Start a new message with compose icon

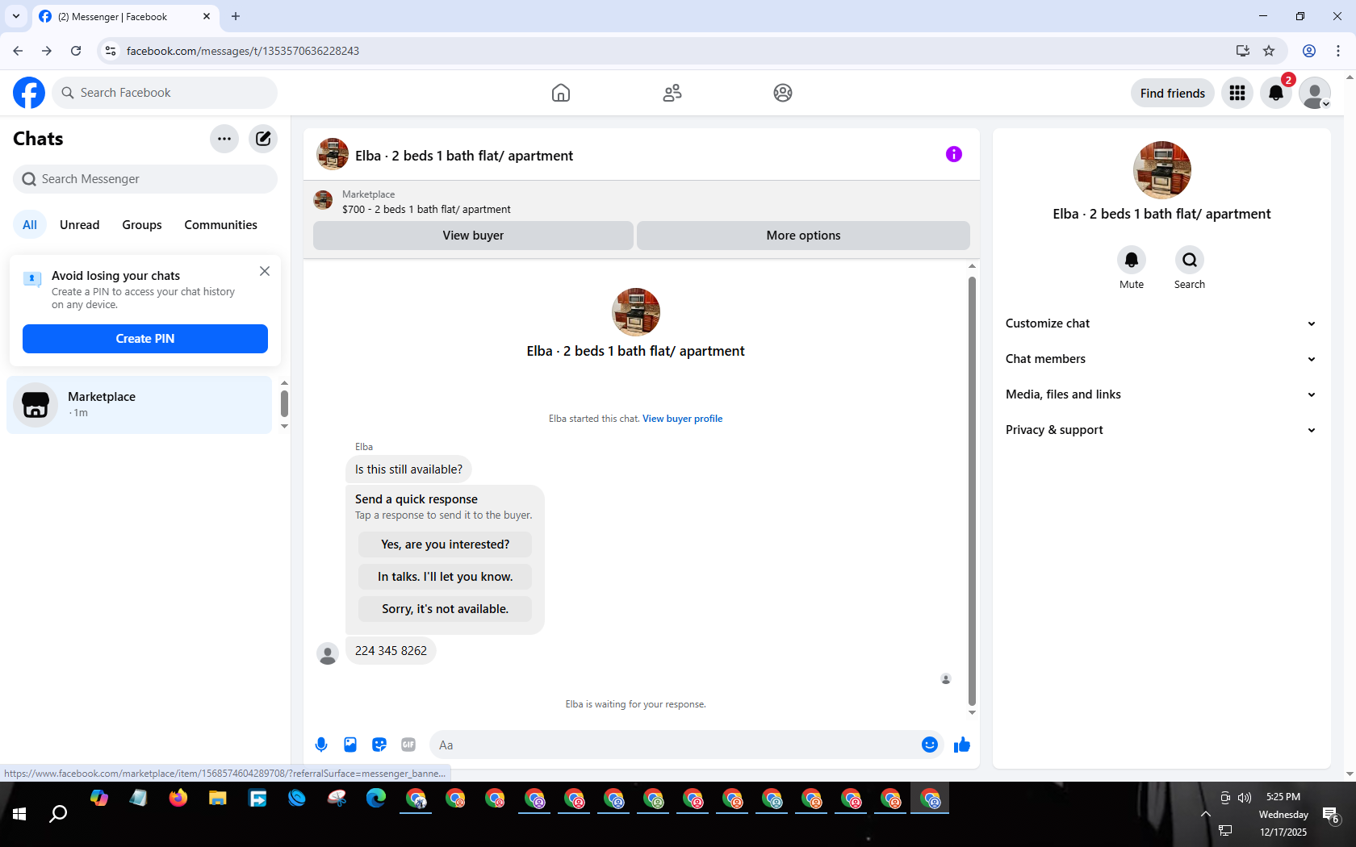coord(263,139)
